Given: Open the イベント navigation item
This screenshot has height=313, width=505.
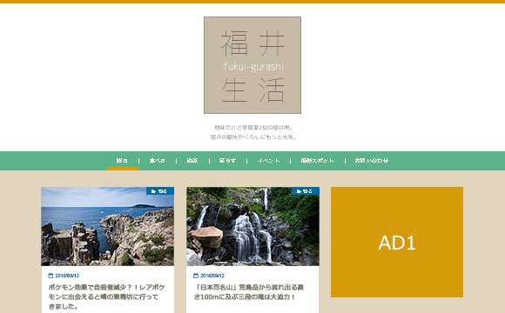Looking at the screenshot, I should click(x=268, y=161).
